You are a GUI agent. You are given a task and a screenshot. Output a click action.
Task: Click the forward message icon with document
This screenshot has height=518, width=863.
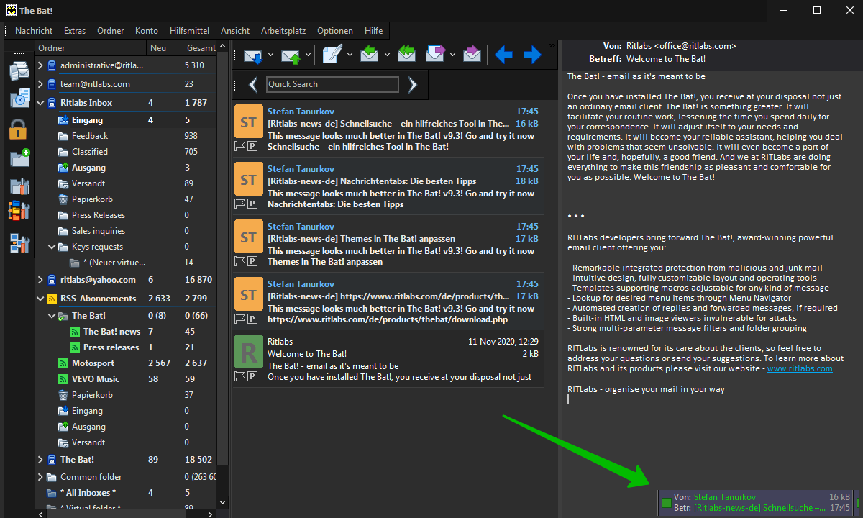pyautogui.click(x=436, y=55)
